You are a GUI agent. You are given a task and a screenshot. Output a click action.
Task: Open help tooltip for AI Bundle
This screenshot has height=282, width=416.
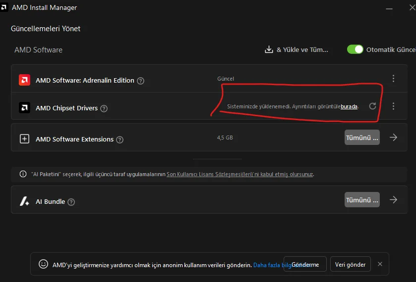[x=71, y=202]
